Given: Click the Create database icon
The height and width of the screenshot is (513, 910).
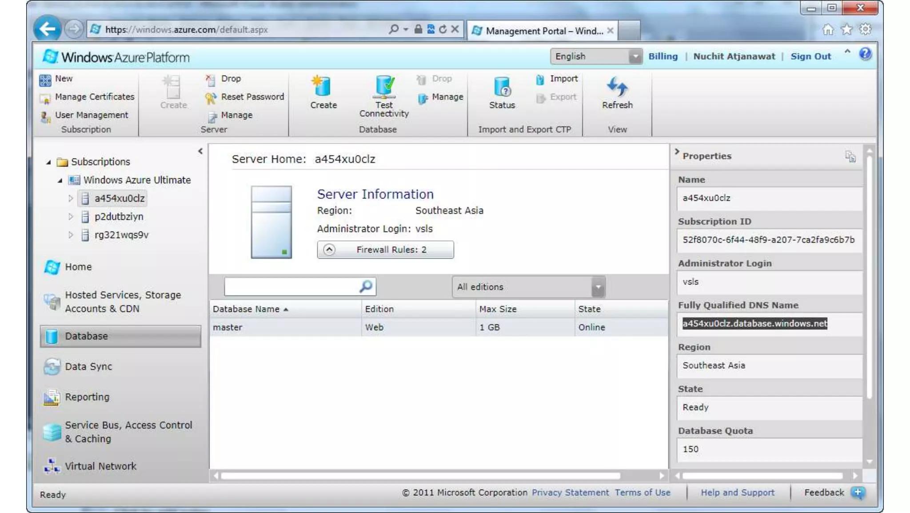Looking at the screenshot, I should [323, 87].
